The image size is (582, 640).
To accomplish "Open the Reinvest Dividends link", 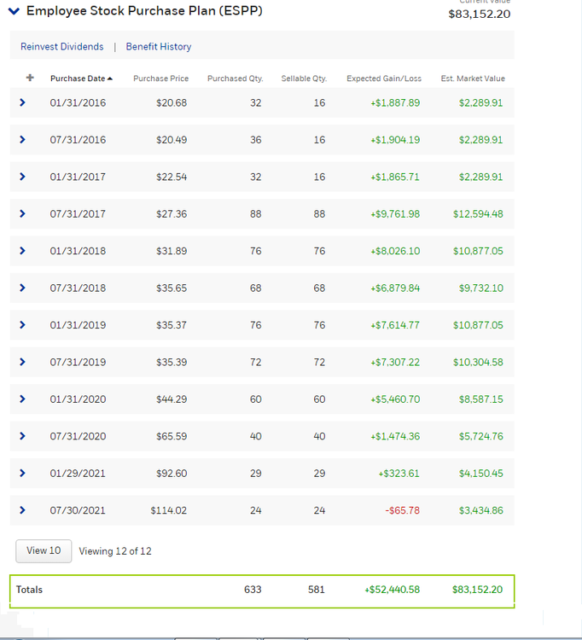I will 61,47.
